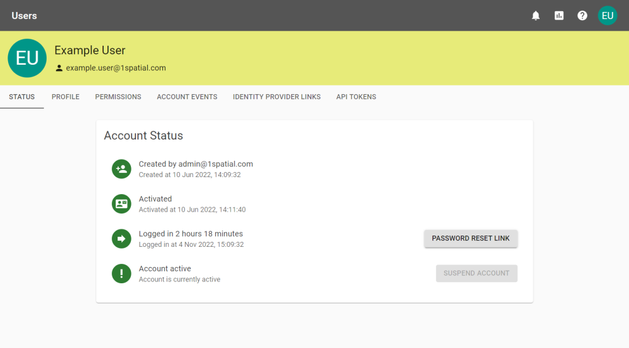
Task: Select the Example User name heading
Action: click(x=90, y=50)
